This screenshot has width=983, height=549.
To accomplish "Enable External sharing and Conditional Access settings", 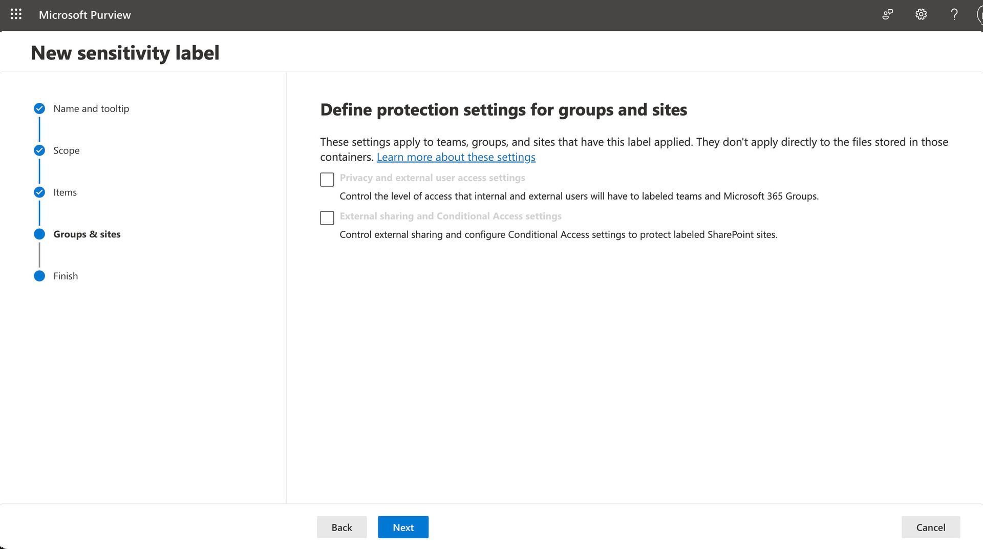I will [327, 218].
